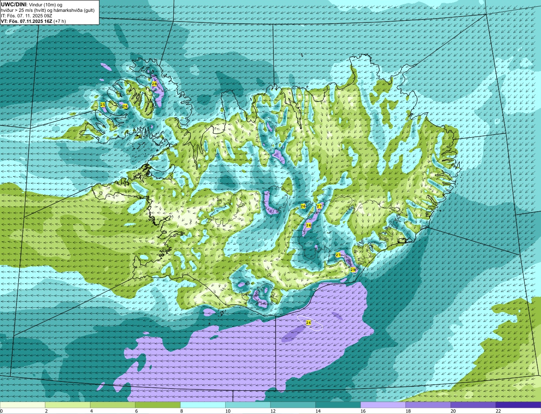Click the legend scale label '16'
Viewport: 541px width, 414px height.
(x=363, y=411)
